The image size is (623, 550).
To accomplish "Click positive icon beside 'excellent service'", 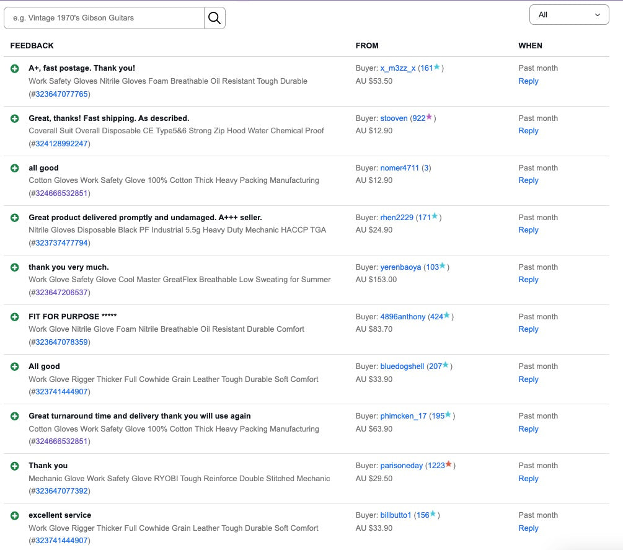I will (x=15, y=515).
